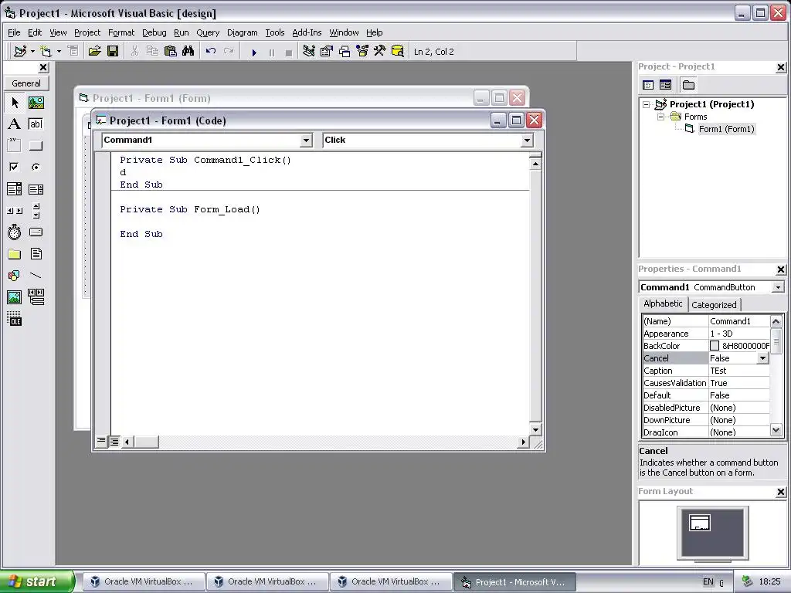Image resolution: width=791 pixels, height=593 pixels.
Task: Select the Frame control tool
Action: click(15, 146)
